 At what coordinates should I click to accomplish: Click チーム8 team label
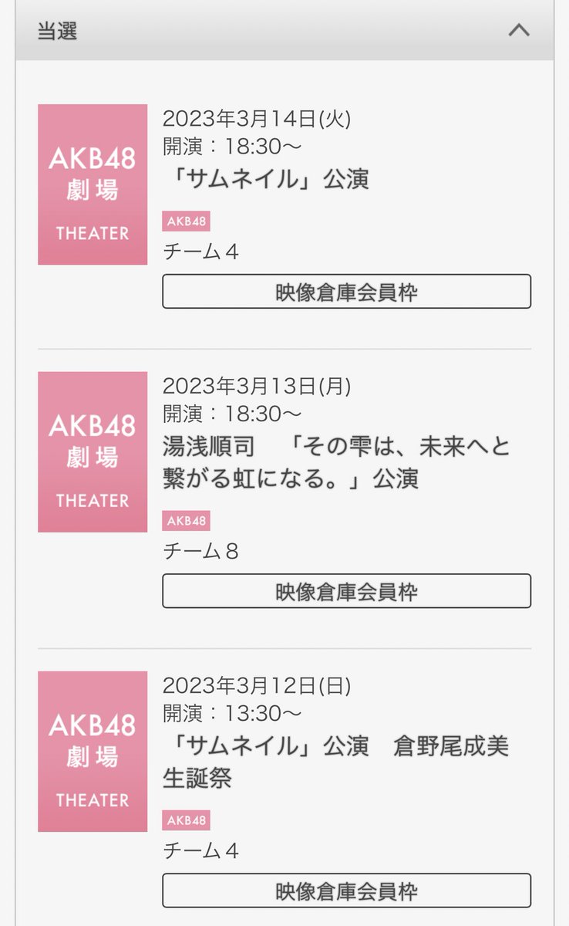tap(200, 551)
